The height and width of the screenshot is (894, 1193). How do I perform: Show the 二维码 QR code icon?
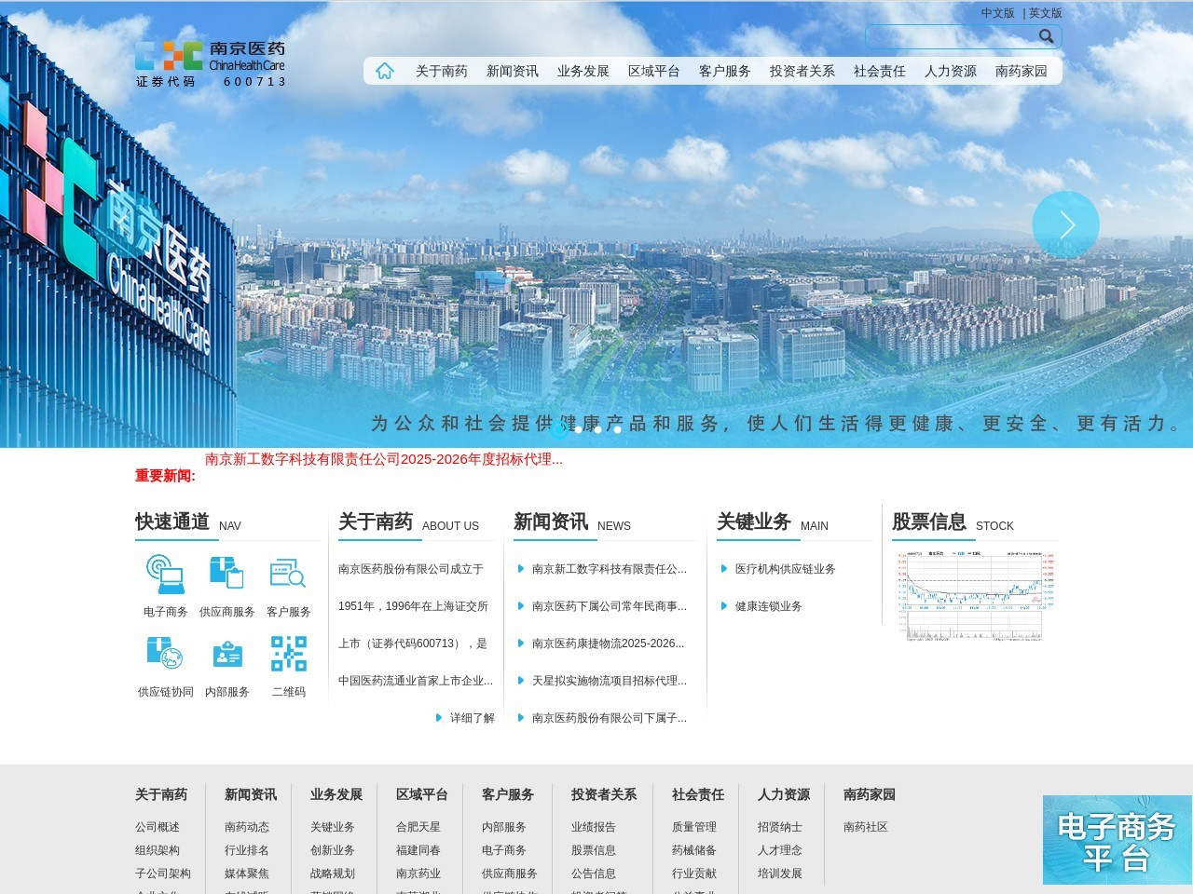288,654
